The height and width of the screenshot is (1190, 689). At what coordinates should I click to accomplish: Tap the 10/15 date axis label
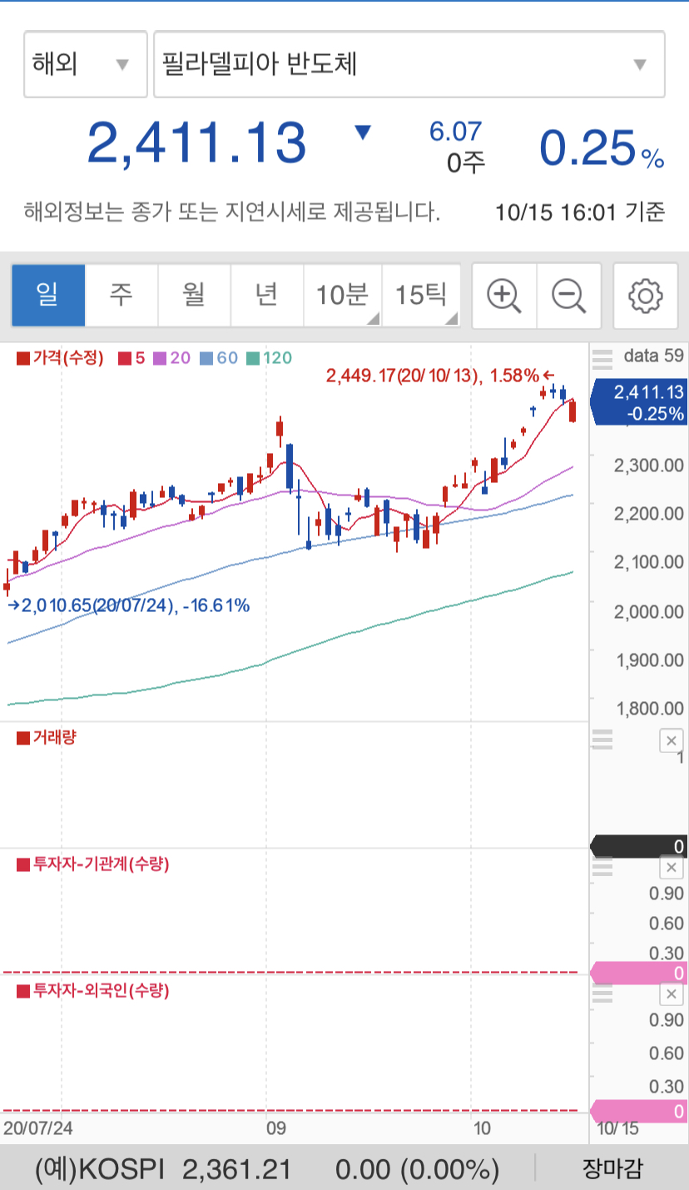pyautogui.click(x=618, y=1130)
